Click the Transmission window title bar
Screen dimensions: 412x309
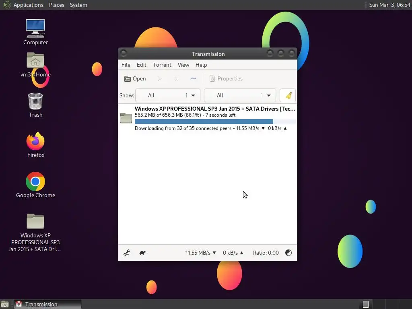pyautogui.click(x=208, y=54)
